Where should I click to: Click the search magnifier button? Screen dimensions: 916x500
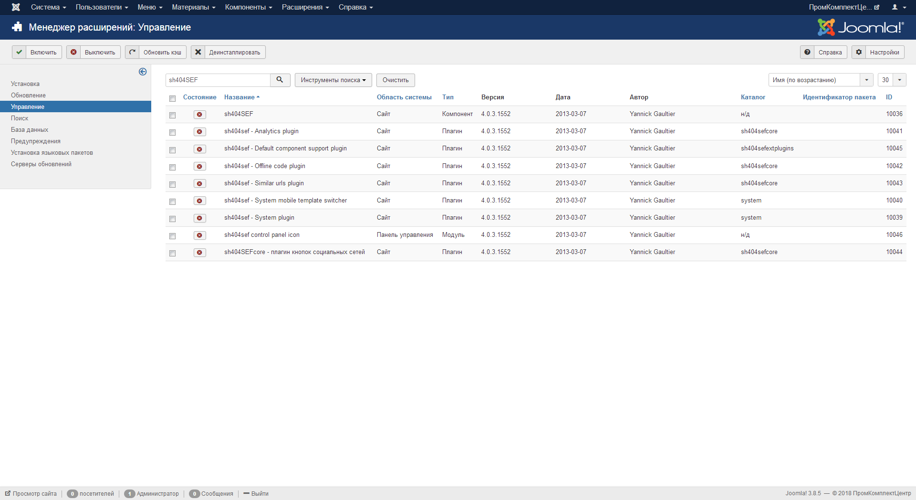[x=280, y=80]
